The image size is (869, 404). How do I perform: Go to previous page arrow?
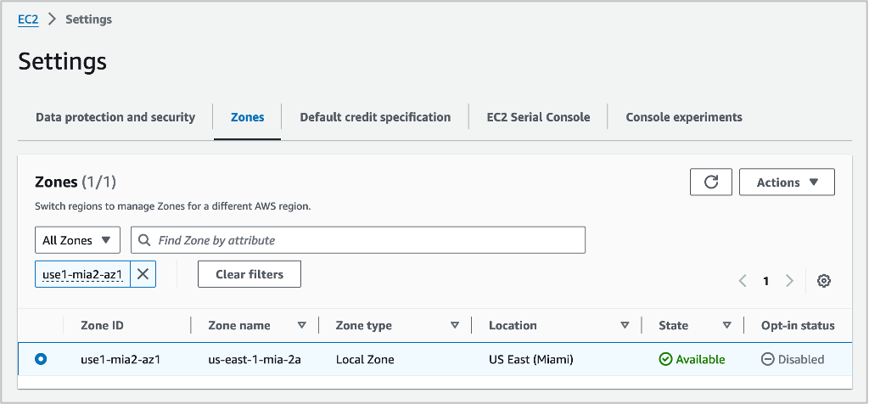743,281
